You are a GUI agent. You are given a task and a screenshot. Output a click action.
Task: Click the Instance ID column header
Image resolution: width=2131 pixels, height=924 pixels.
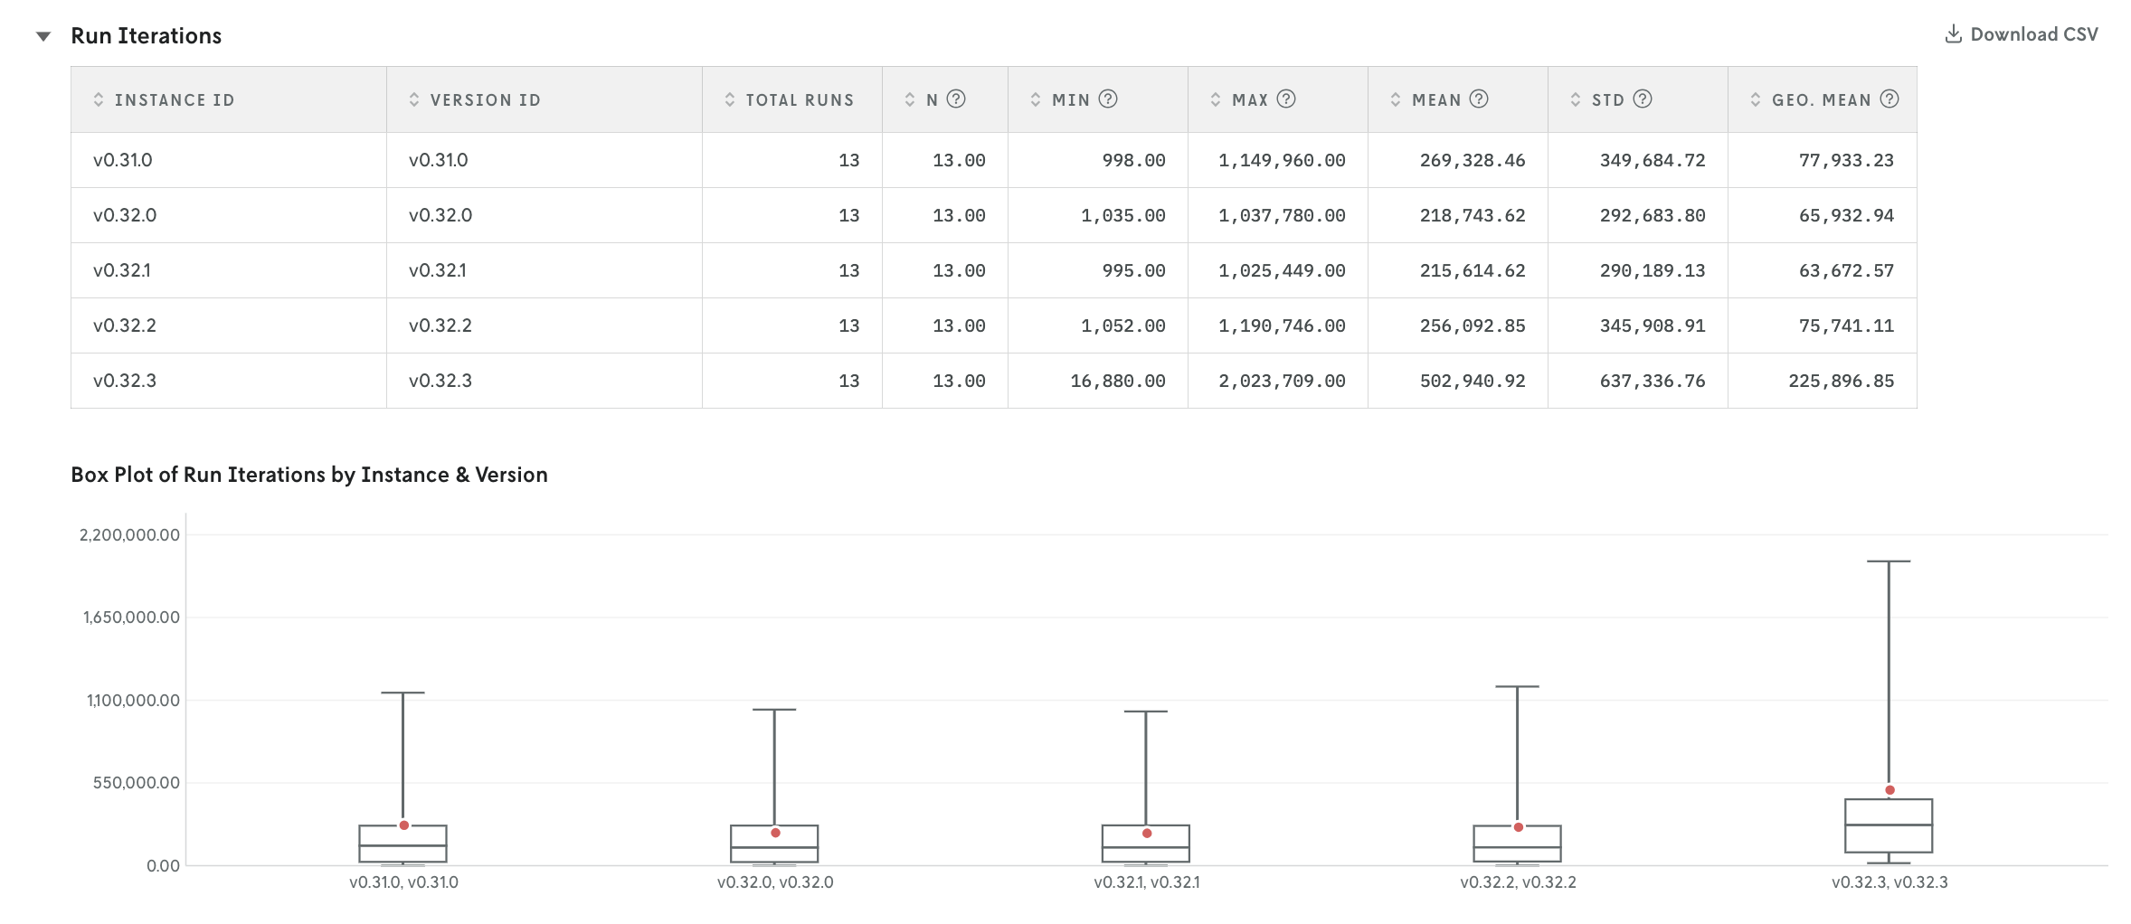coord(229,99)
